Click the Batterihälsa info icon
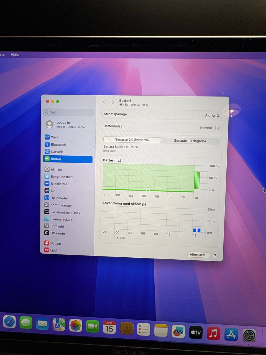Image resolution: width=266 pixels, height=355 pixels. [217, 128]
